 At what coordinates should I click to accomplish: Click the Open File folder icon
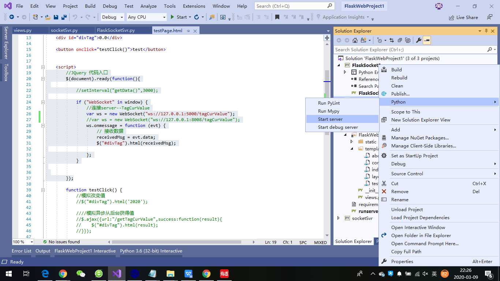click(x=48, y=17)
